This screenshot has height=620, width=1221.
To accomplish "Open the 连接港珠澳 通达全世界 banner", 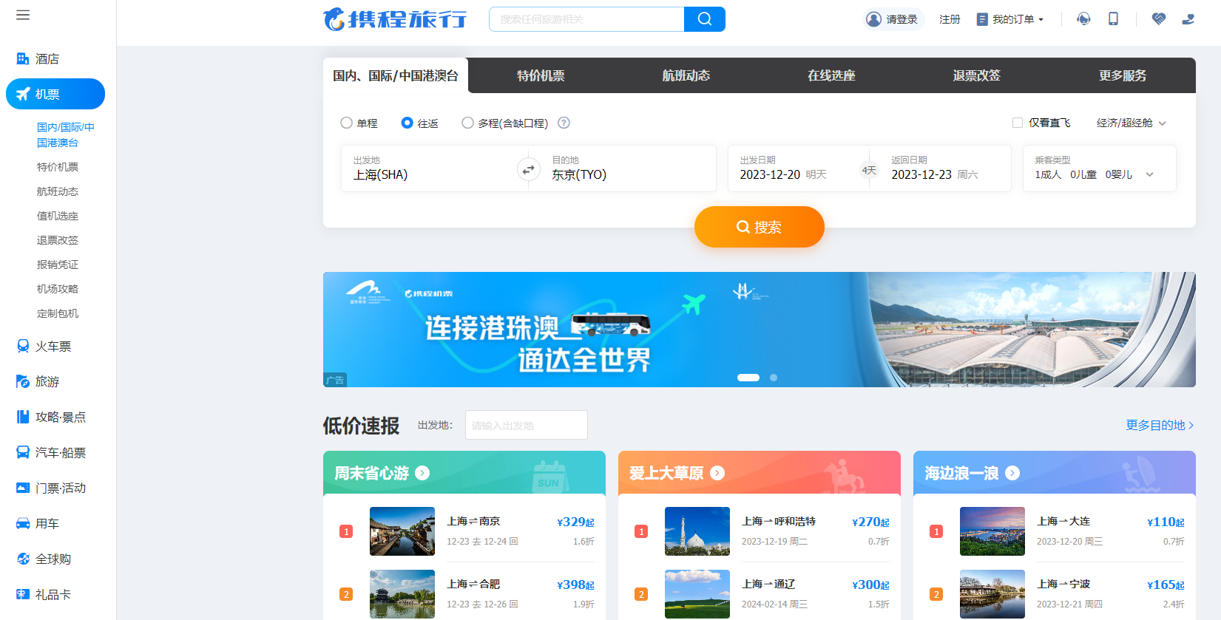I will [x=760, y=330].
